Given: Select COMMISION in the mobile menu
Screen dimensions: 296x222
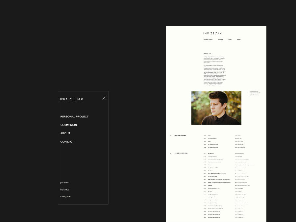Looking at the screenshot, I should click(68, 125).
